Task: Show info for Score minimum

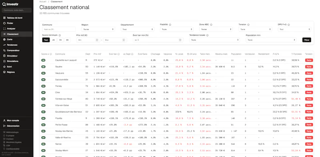Action: 60,35
